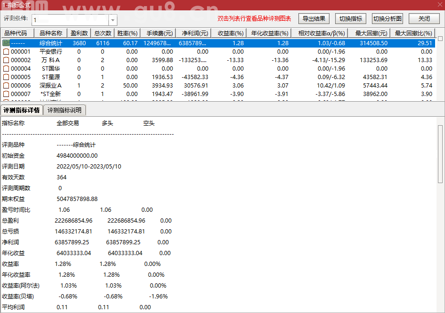The width and height of the screenshot is (445, 313).
Task: Click stock code 000006
Action: 21,86
